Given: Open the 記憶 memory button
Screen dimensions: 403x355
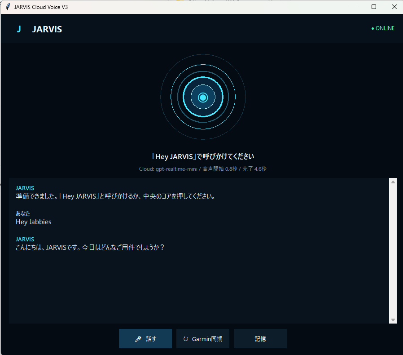Looking at the screenshot, I should pos(260,338).
